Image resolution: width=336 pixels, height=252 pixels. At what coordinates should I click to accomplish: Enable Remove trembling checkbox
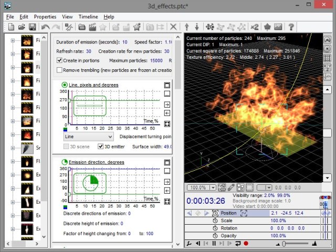(x=59, y=70)
